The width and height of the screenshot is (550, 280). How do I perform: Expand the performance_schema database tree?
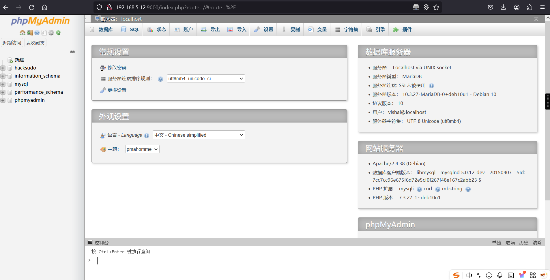click(x=3, y=92)
